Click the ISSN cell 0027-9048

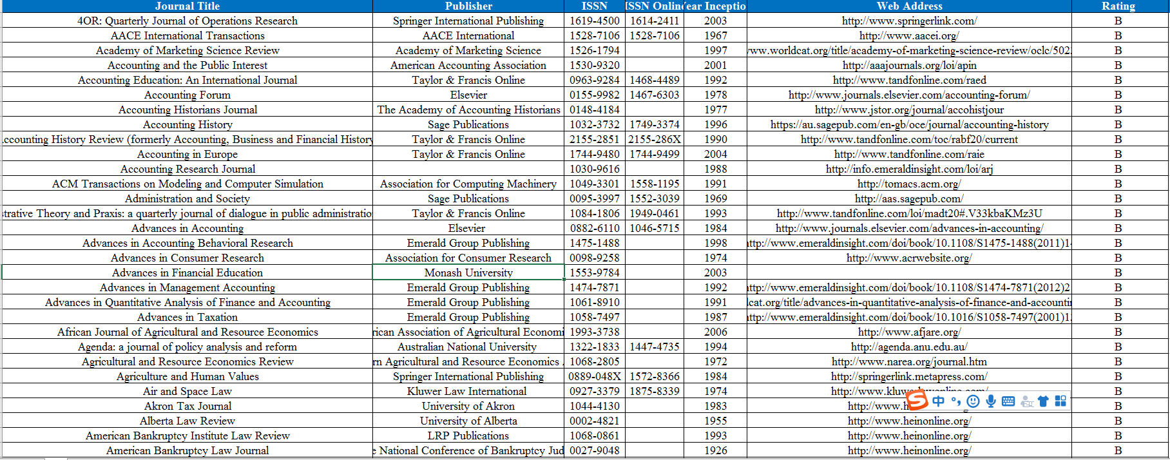[595, 450]
